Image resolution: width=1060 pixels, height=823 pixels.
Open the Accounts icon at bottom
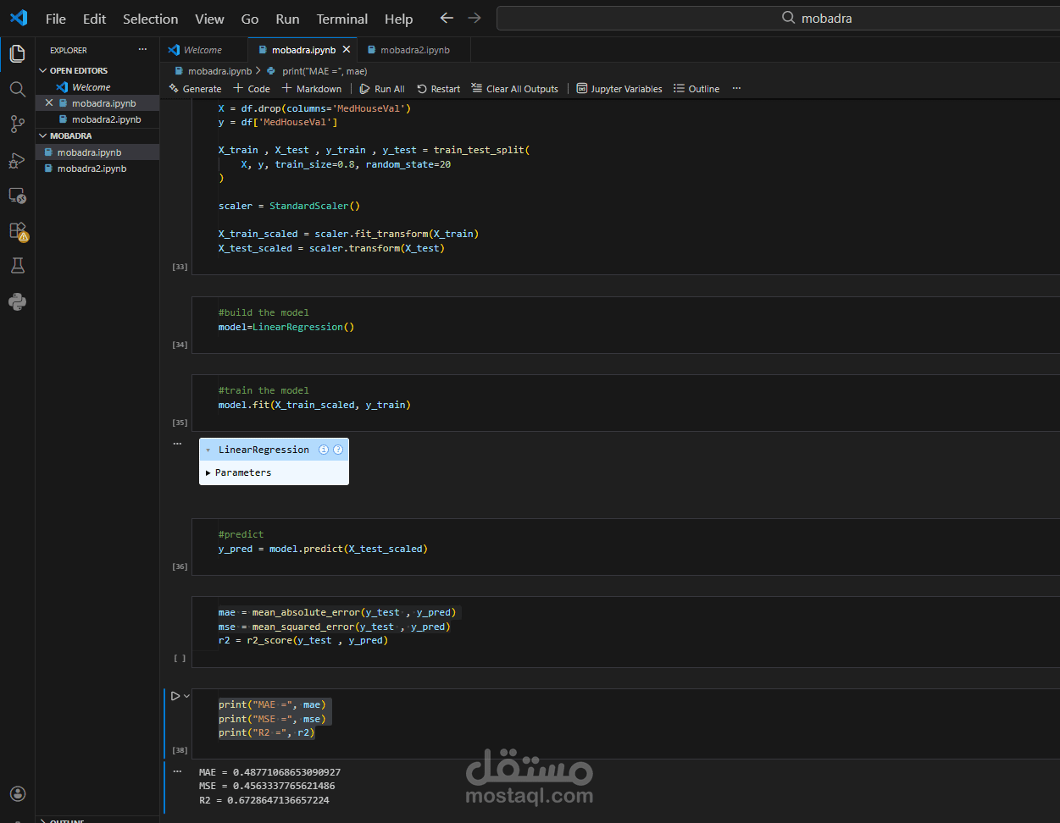[17, 793]
